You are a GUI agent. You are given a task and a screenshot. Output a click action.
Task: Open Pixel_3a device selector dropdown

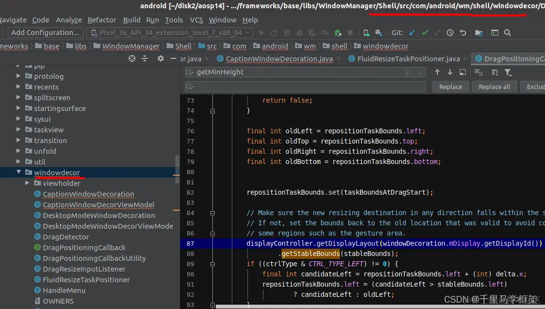(x=169, y=33)
